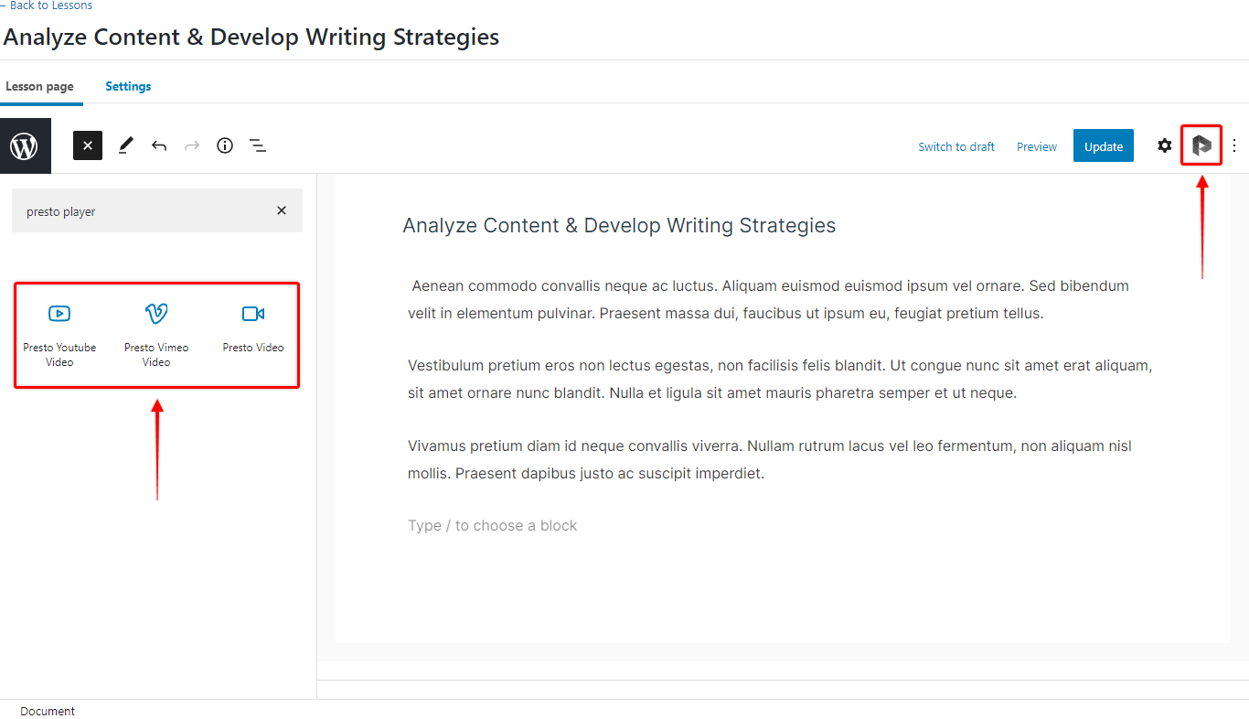Image resolution: width=1249 pixels, height=719 pixels.
Task: Switch to the Settings tab
Action: click(x=128, y=86)
